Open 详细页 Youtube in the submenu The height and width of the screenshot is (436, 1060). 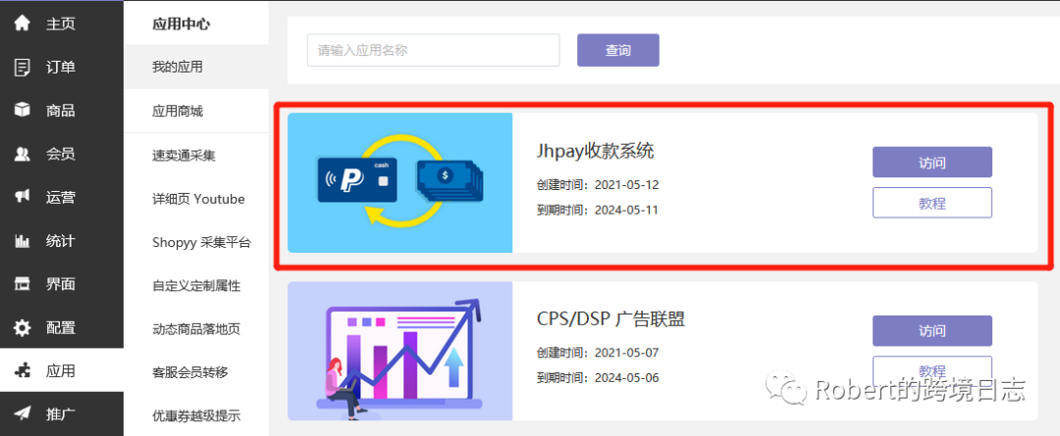196,199
